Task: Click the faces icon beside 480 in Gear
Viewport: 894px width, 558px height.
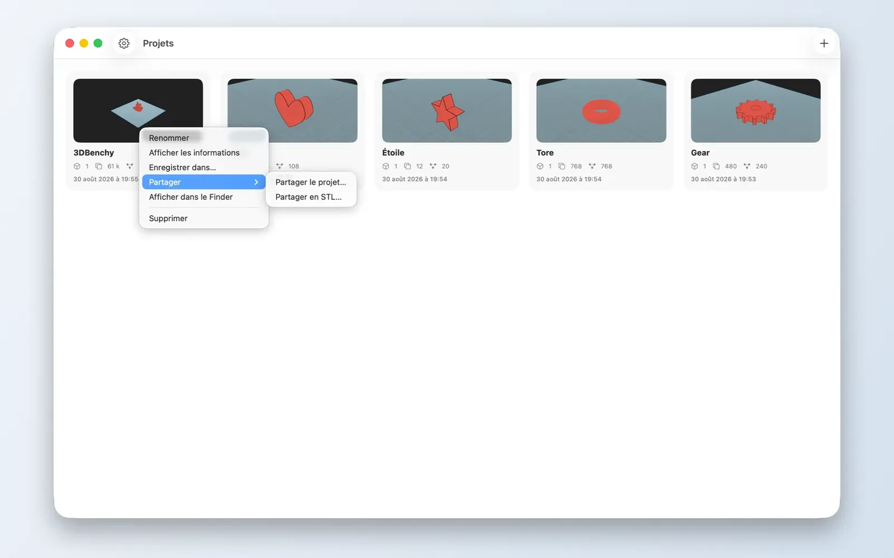Action: pos(716,166)
